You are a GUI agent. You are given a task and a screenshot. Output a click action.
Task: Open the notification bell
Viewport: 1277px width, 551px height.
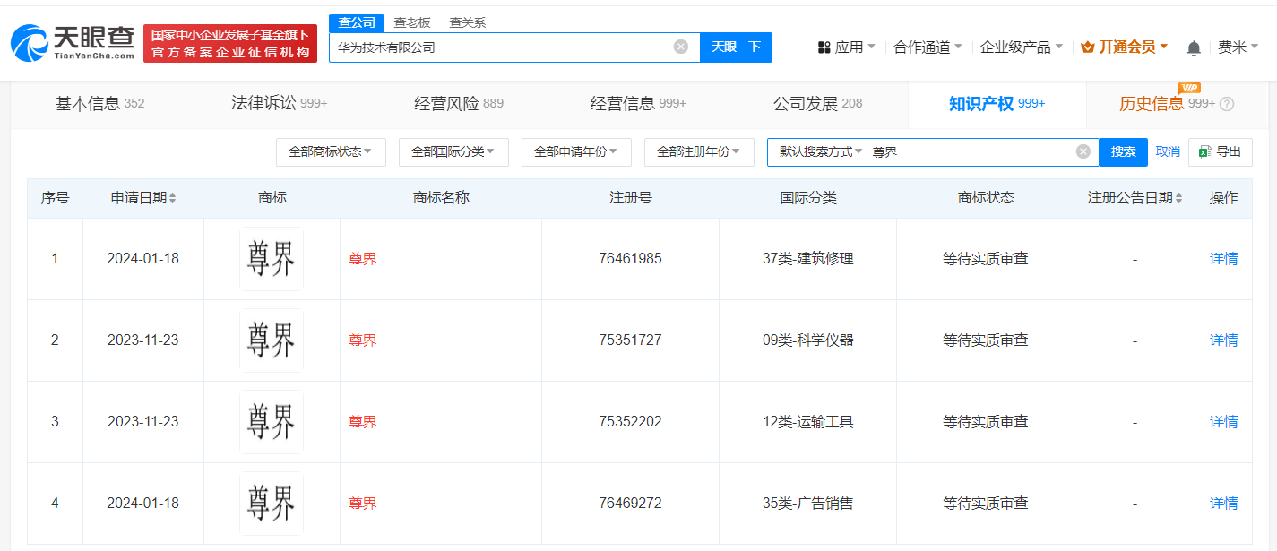point(1193,47)
